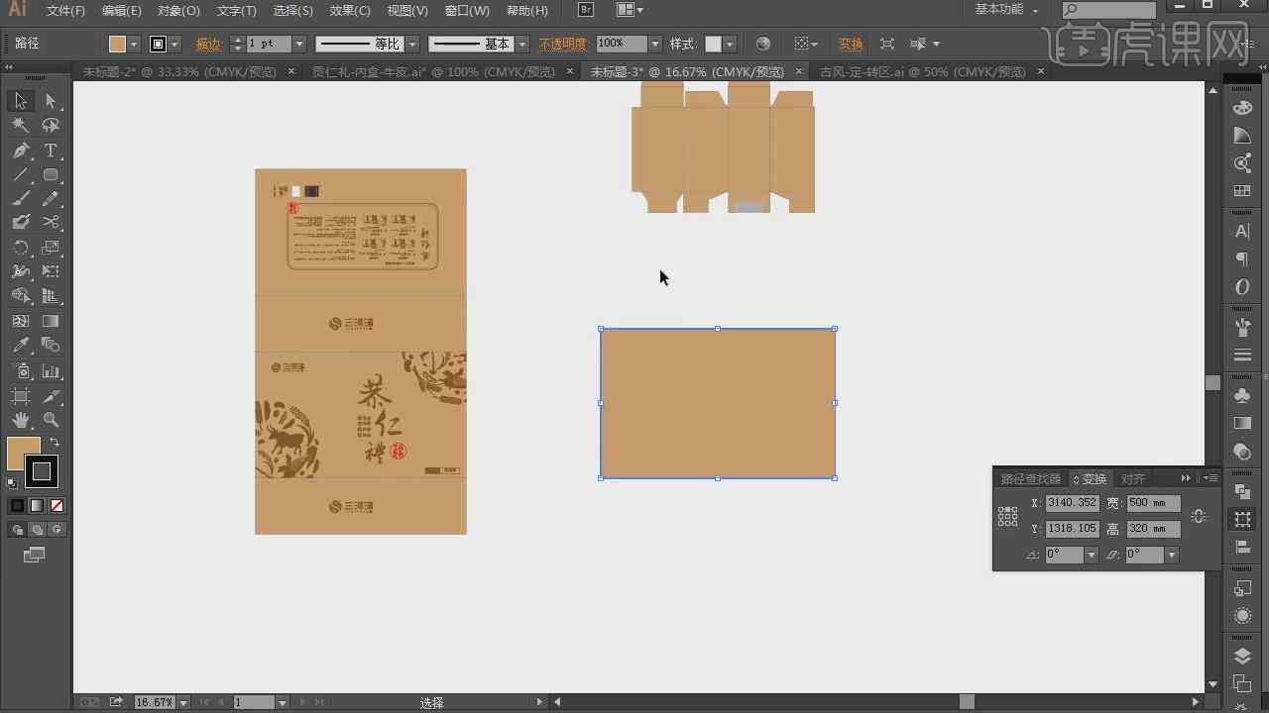Viewport: 1269px width, 713px height.
Task: Open rotate angle dropdown in Transform panel
Action: coord(1092,555)
